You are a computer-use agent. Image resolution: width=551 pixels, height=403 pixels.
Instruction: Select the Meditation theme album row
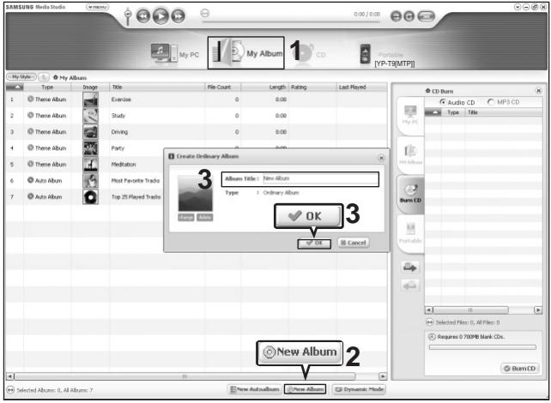pos(84,165)
